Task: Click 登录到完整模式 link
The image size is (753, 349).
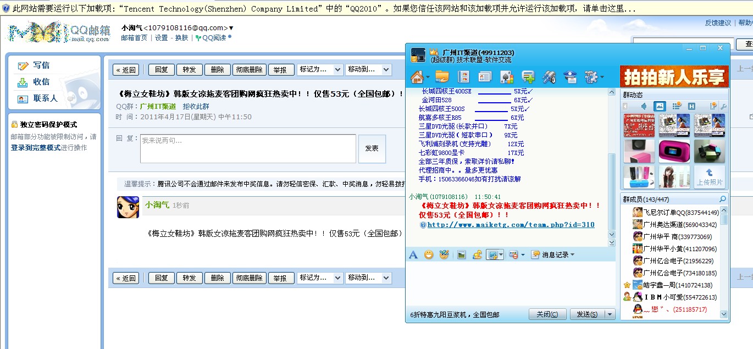Action: pyautogui.click(x=36, y=148)
